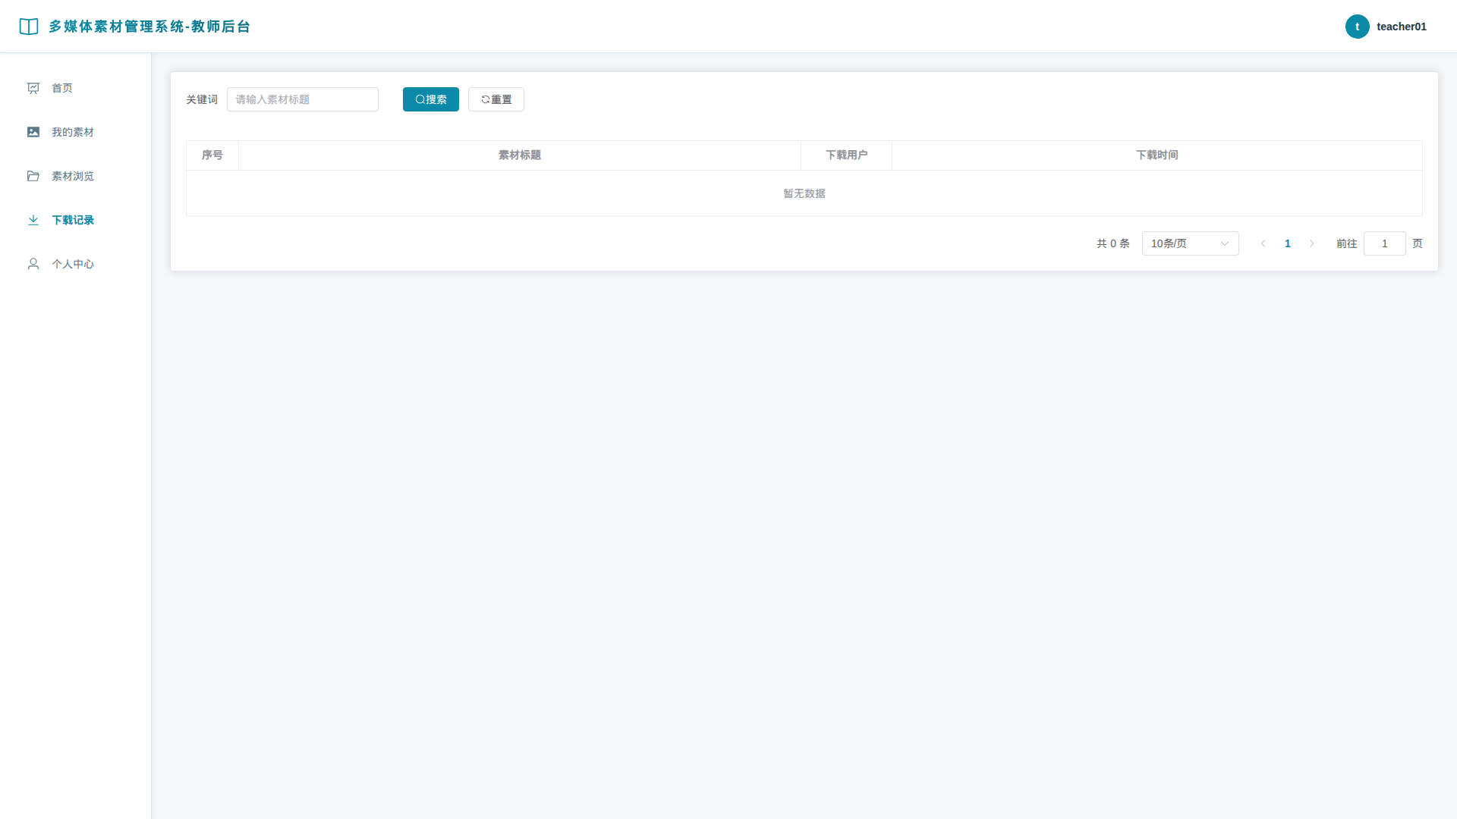This screenshot has width=1457, height=819.
Task: Click the 下载用户 column header
Action: pos(847,155)
